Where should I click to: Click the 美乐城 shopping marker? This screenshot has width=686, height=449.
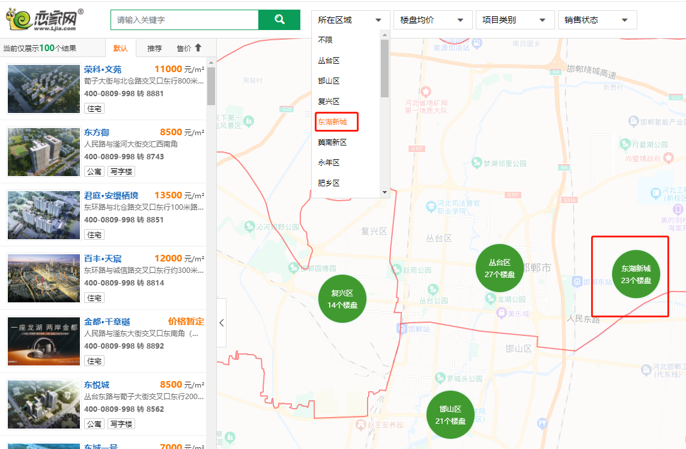point(502,313)
